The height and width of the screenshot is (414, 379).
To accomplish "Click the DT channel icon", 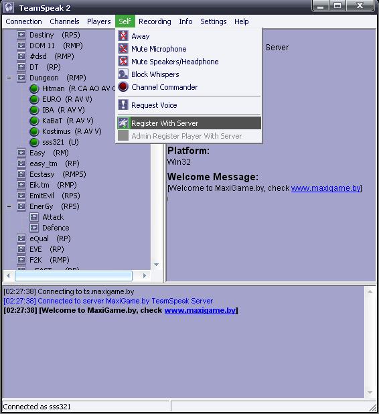I will click(21, 67).
